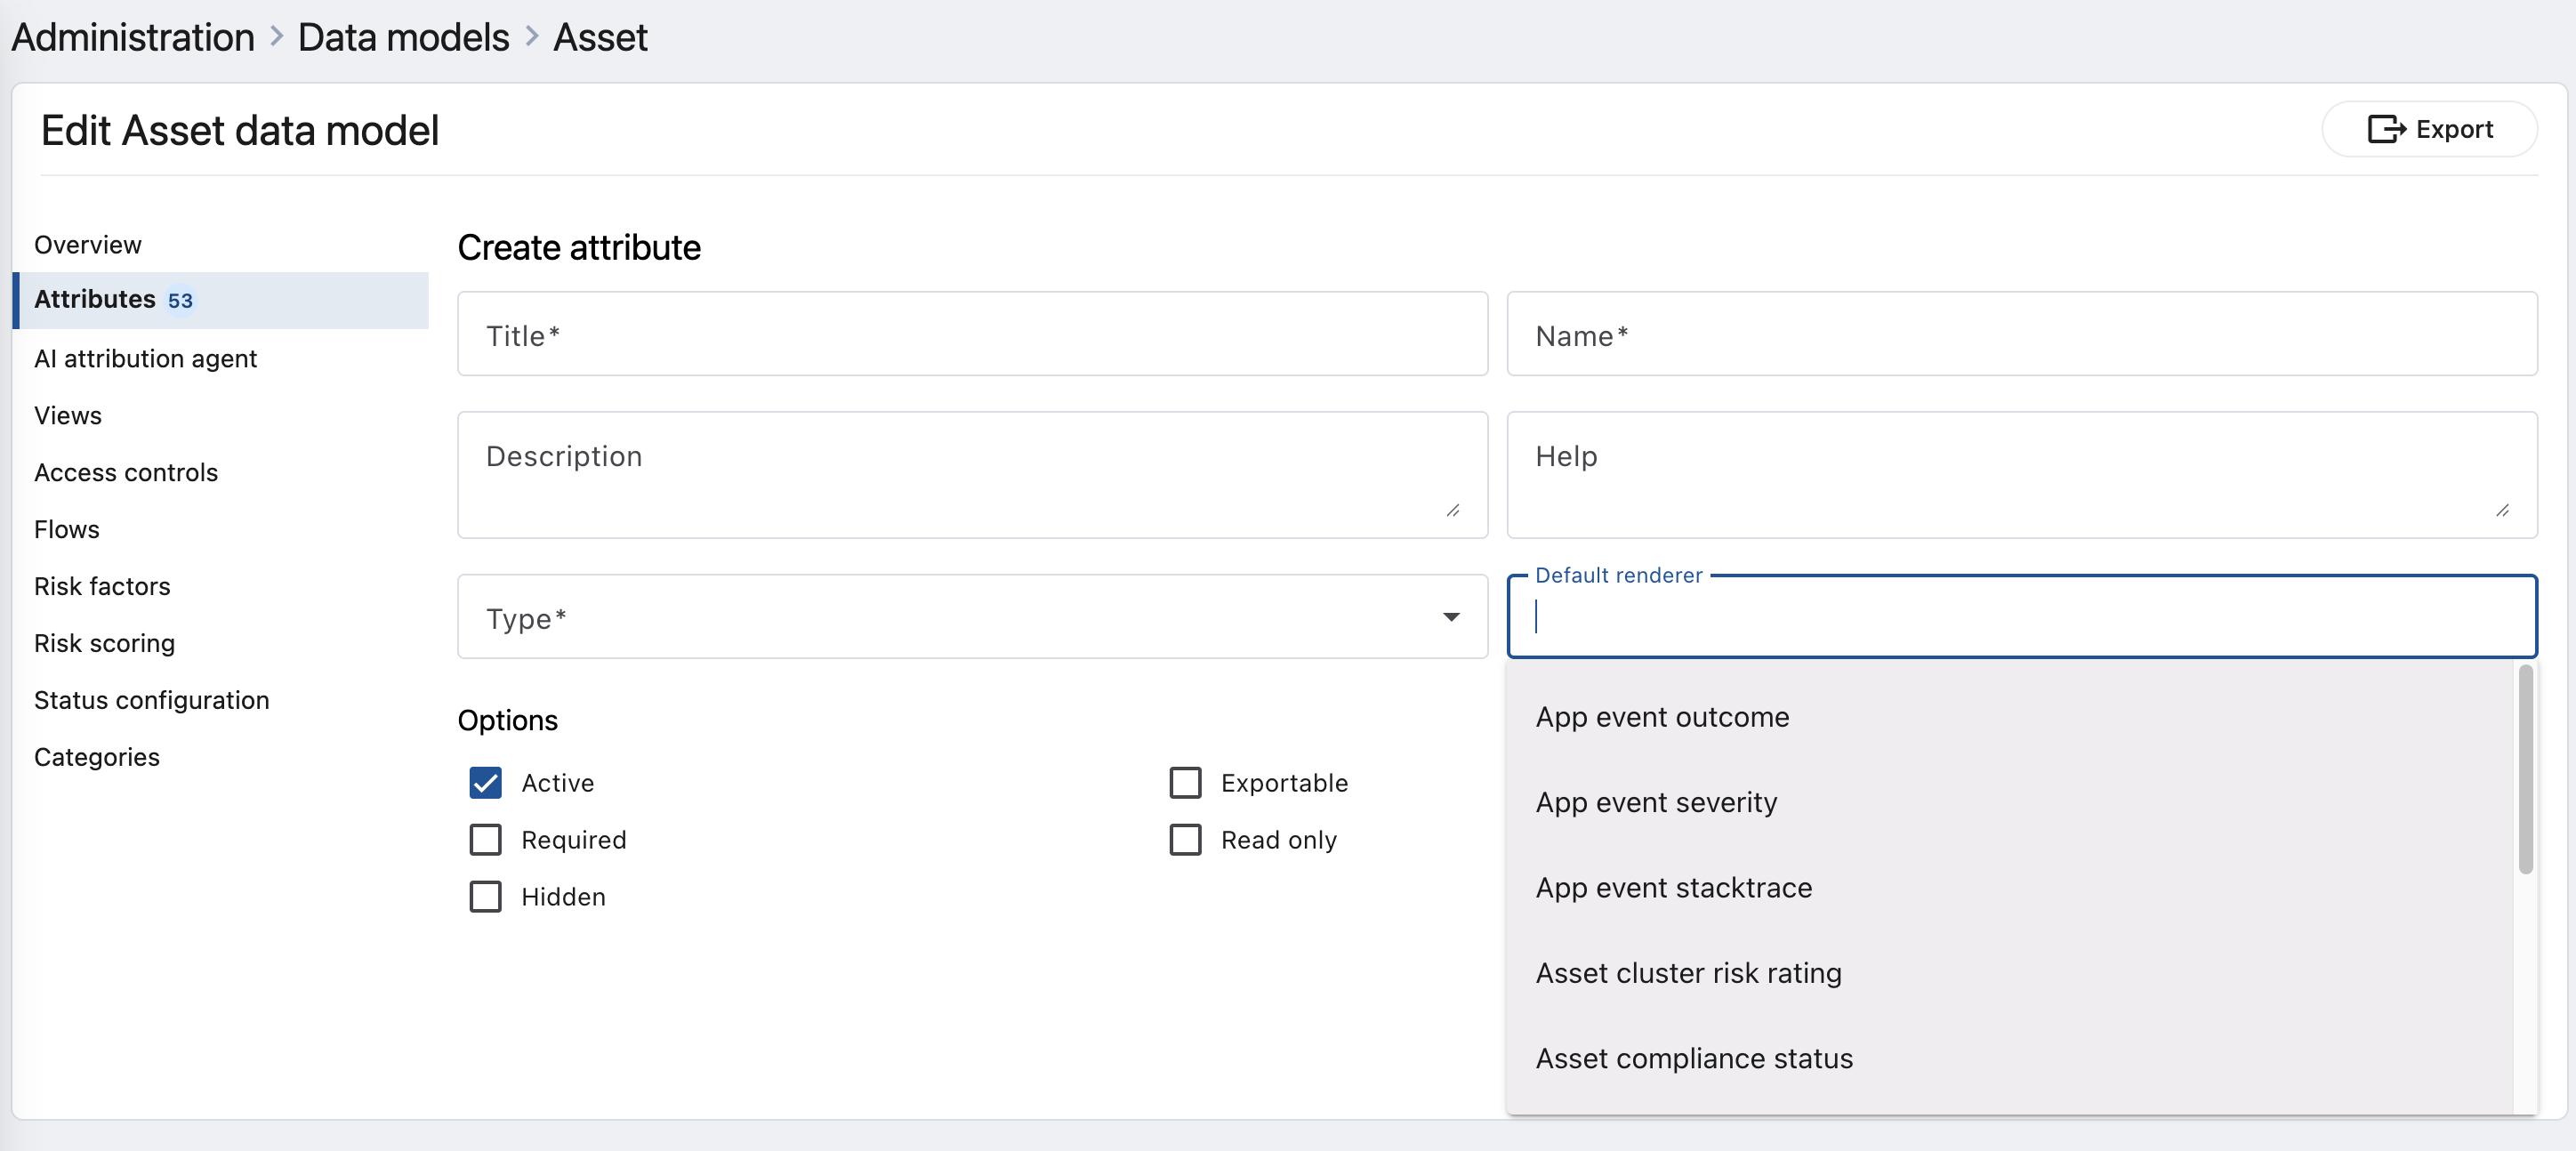Screen dimensions: 2576x1151
Task: Open AI attribution agent section
Action: click(x=145, y=358)
